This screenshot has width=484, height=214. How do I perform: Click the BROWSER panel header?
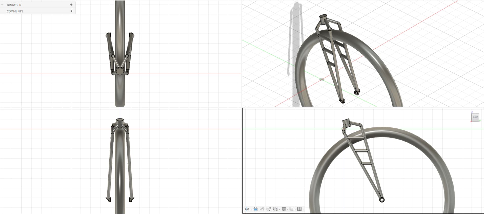[14, 5]
